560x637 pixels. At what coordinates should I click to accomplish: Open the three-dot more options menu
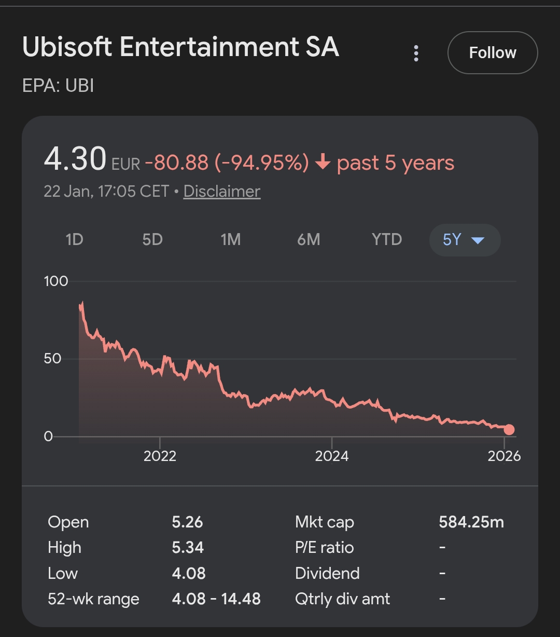pyautogui.click(x=416, y=53)
